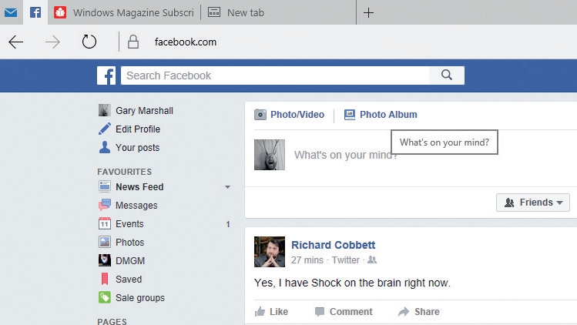The image size is (577, 325).
Task: Click the Photo/Video camera icon
Action: tap(260, 115)
